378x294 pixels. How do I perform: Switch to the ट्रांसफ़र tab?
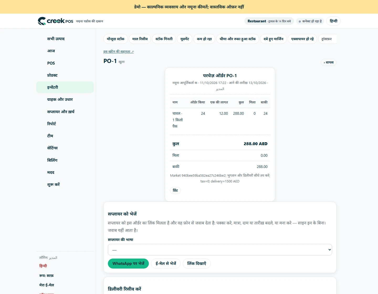(327, 39)
